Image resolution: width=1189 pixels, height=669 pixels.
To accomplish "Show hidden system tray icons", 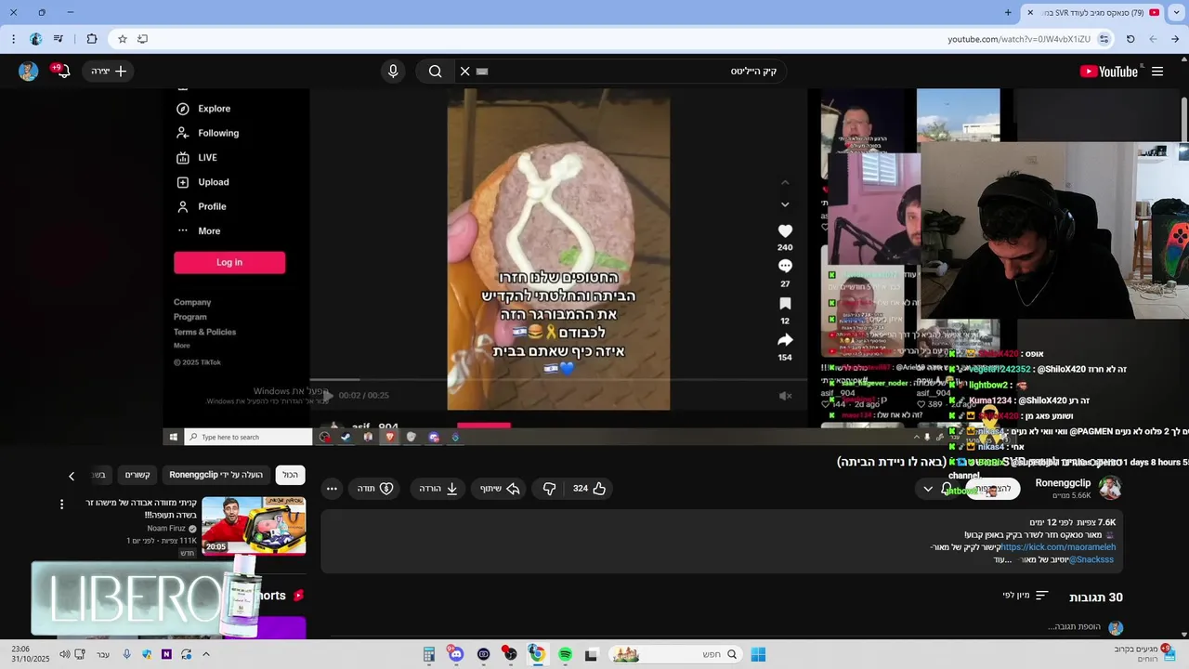I will tap(205, 654).
